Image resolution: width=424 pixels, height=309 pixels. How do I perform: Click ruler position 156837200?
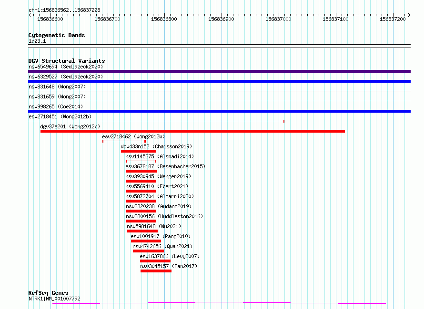pos(393,19)
